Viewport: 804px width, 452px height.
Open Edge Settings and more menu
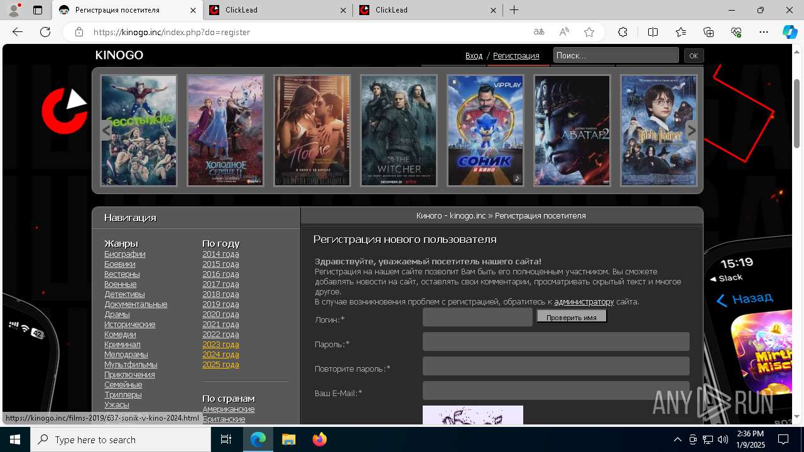764,32
